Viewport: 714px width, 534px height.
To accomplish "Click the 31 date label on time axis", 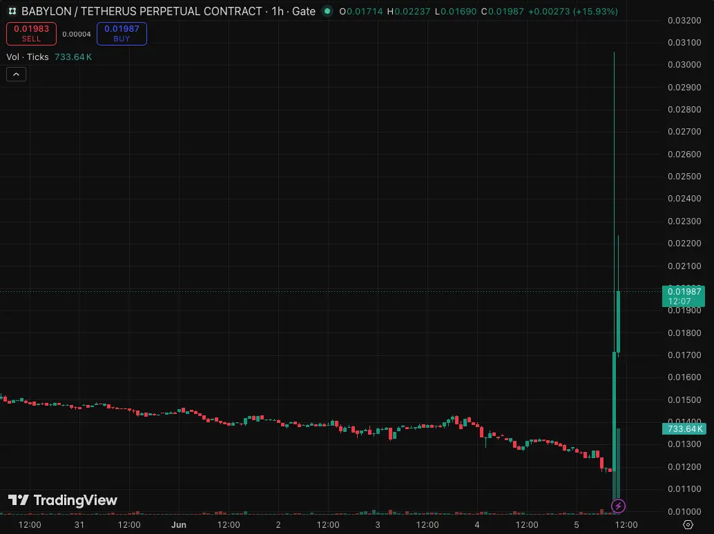I will pyautogui.click(x=79, y=524).
